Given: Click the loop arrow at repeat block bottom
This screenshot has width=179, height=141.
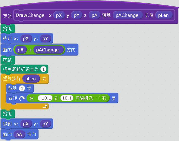Looking at the screenshot, I should coord(45,106).
